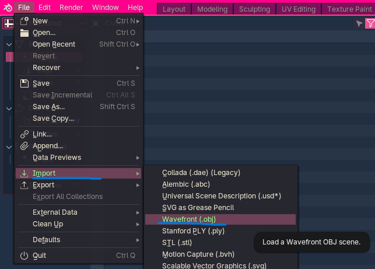The height and width of the screenshot is (269, 375).
Task: Click the Save floppy disk icon
Action: point(24,83)
